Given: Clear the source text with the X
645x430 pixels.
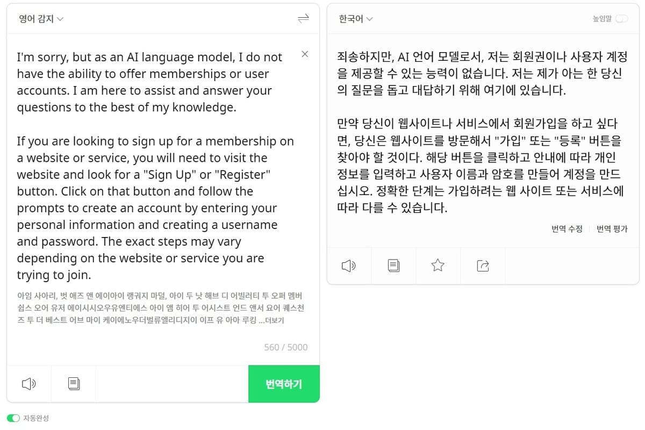Looking at the screenshot, I should (x=305, y=54).
